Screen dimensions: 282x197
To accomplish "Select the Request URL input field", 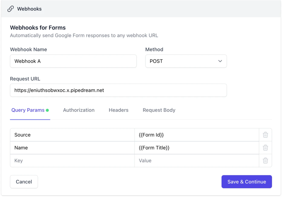I will point(118,90).
